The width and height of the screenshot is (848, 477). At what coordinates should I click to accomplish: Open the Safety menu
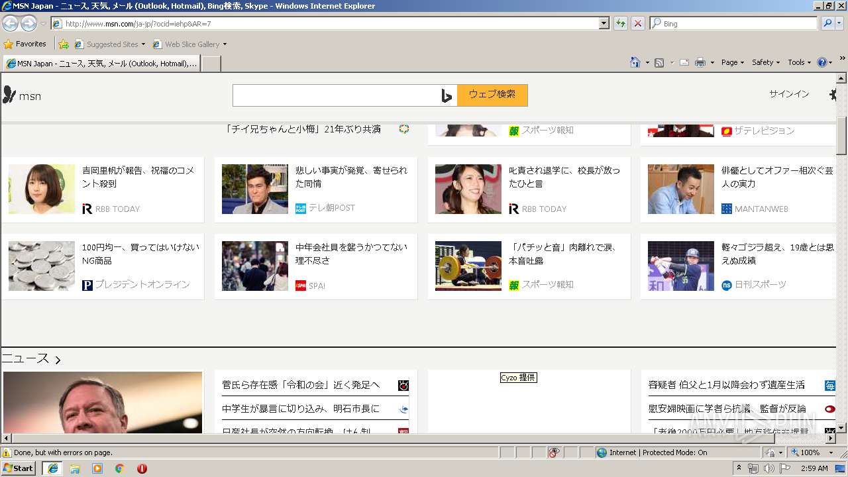(x=766, y=62)
